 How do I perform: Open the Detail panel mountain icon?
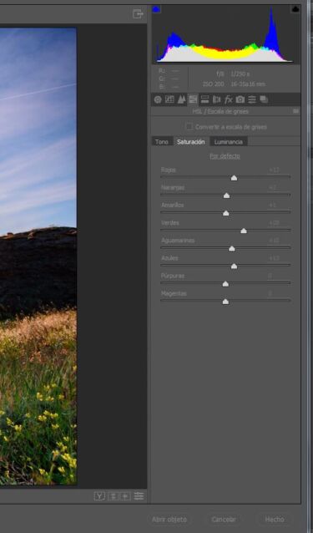[x=181, y=99]
